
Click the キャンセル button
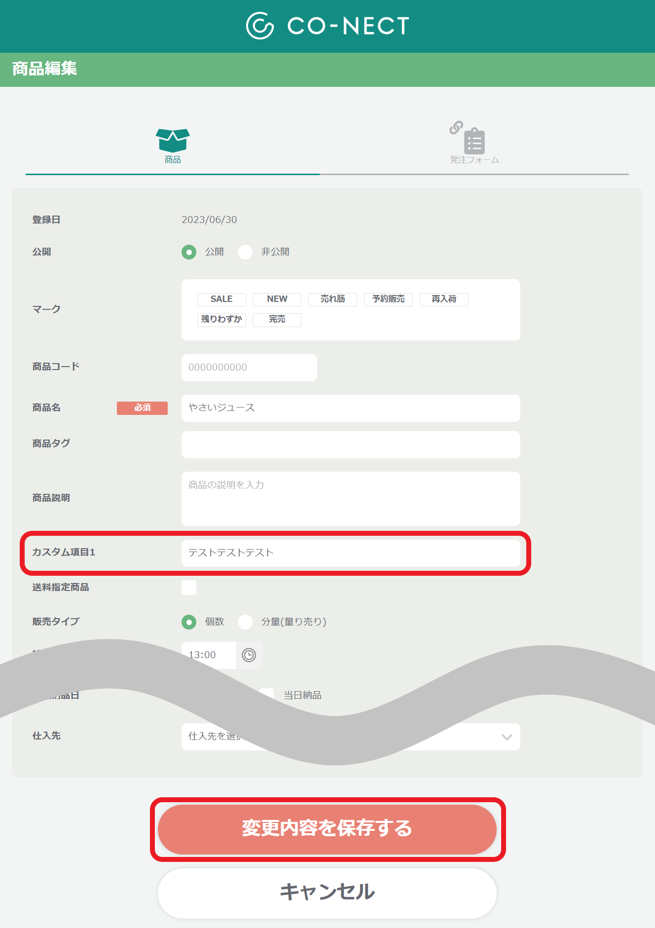coord(327,893)
